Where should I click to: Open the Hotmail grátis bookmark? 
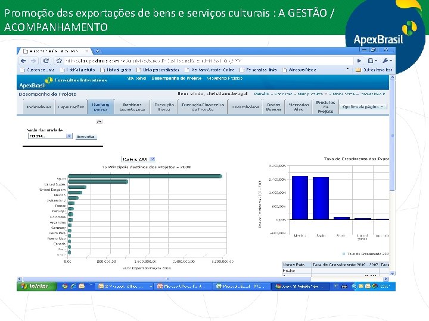pyautogui.click(x=116, y=70)
